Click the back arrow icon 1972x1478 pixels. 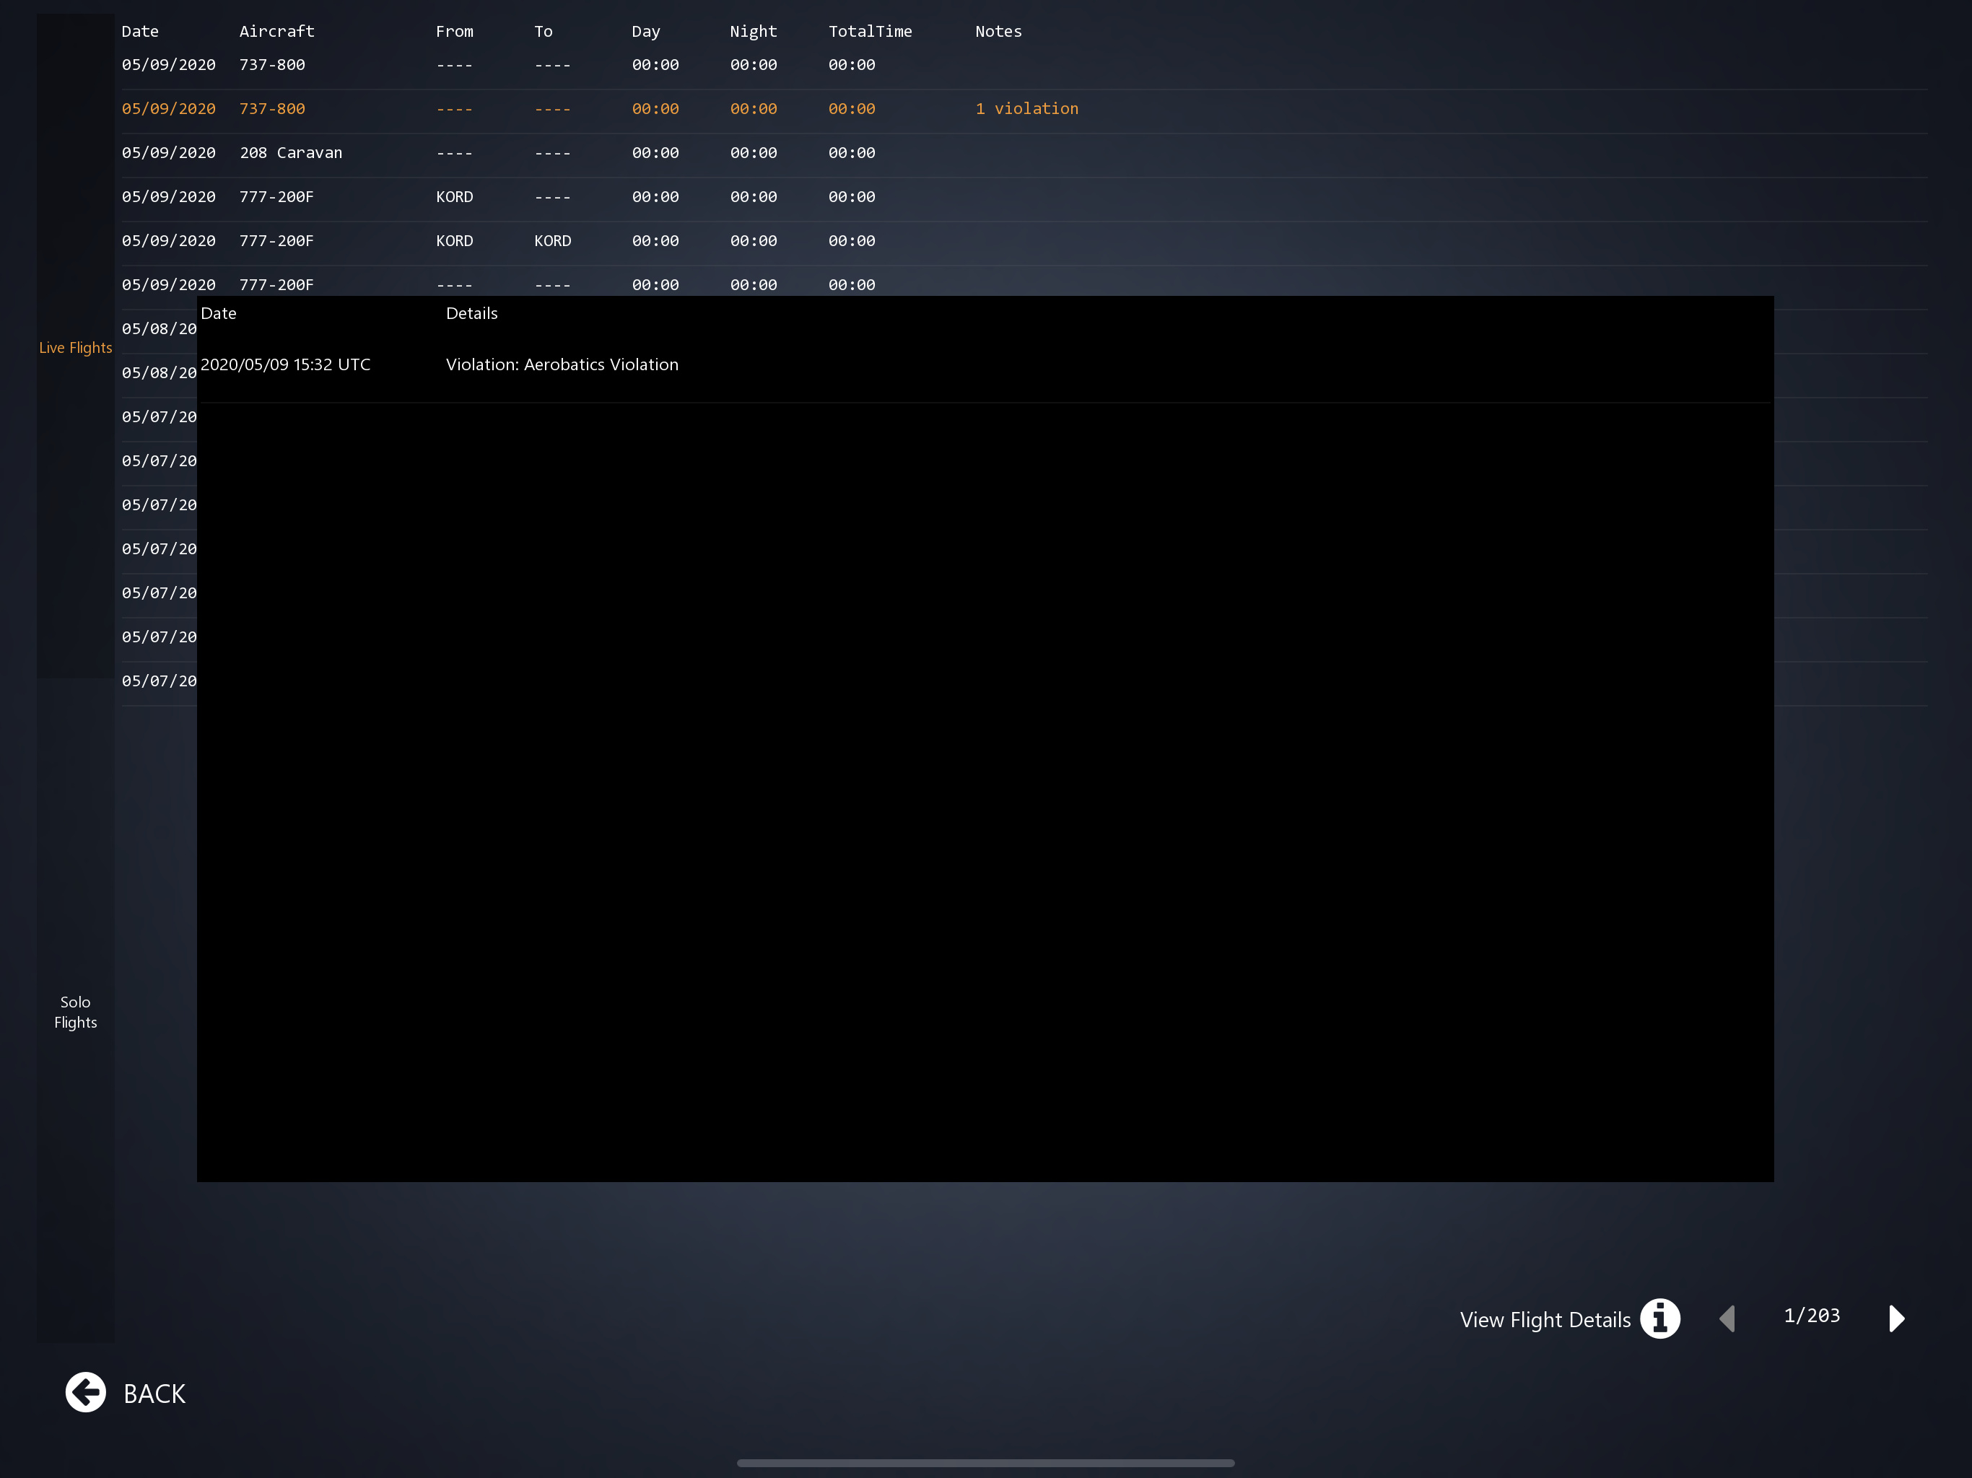tap(86, 1392)
